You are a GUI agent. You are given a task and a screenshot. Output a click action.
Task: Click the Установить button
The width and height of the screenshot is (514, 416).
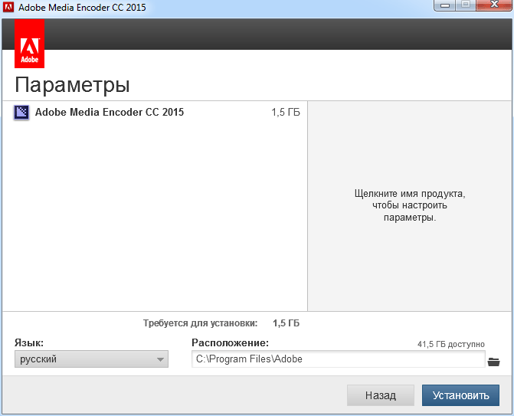tap(460, 395)
